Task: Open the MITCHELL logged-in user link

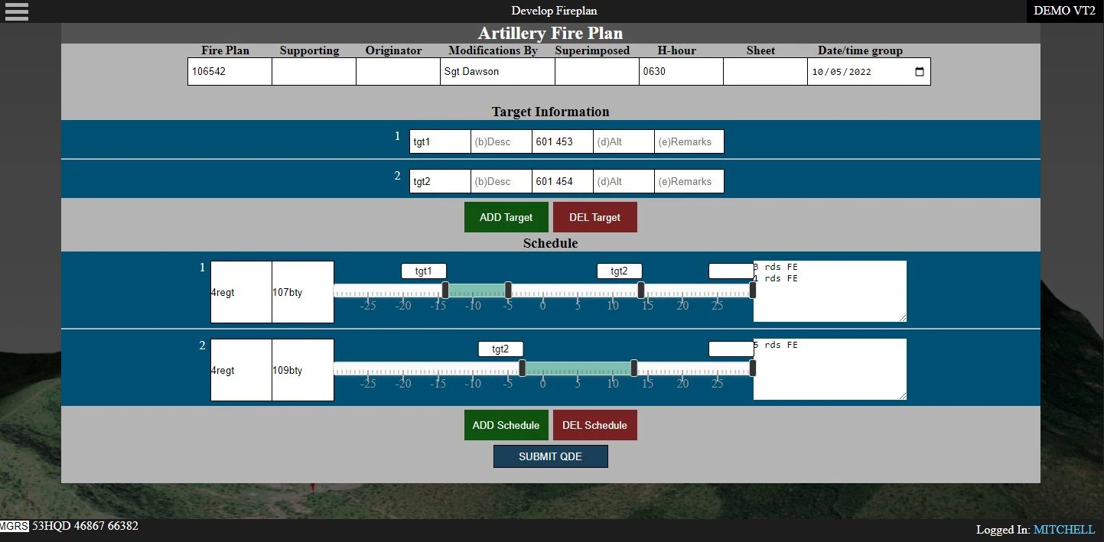Action: tap(1063, 530)
